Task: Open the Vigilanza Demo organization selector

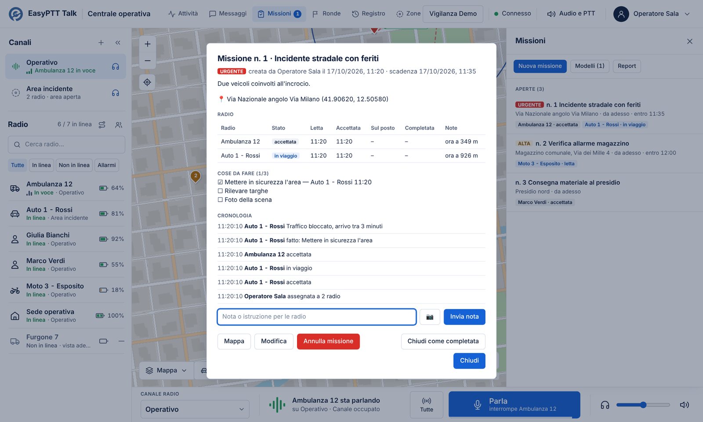Action: (453, 14)
